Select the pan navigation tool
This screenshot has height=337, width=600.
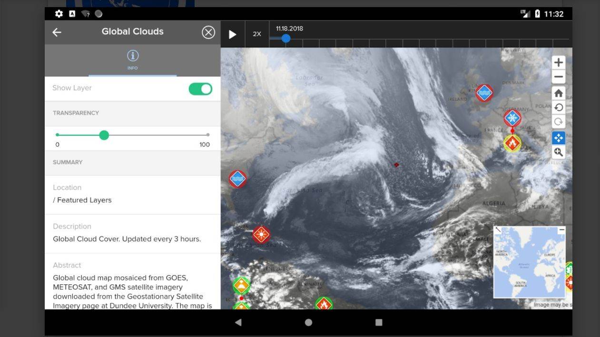click(x=558, y=138)
